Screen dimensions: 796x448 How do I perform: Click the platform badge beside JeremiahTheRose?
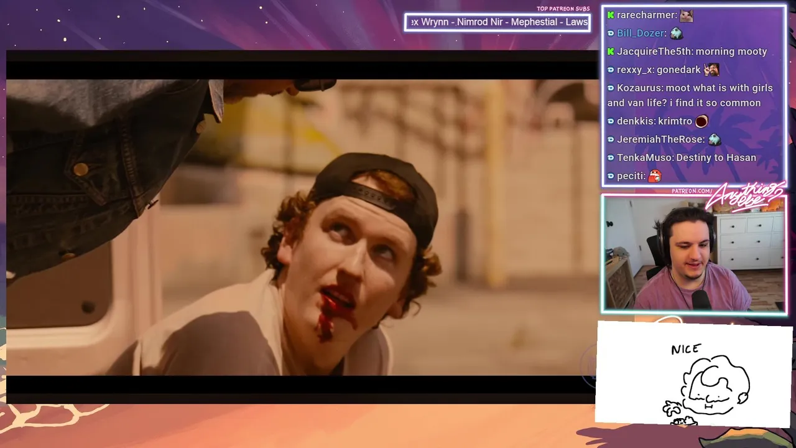(x=611, y=139)
